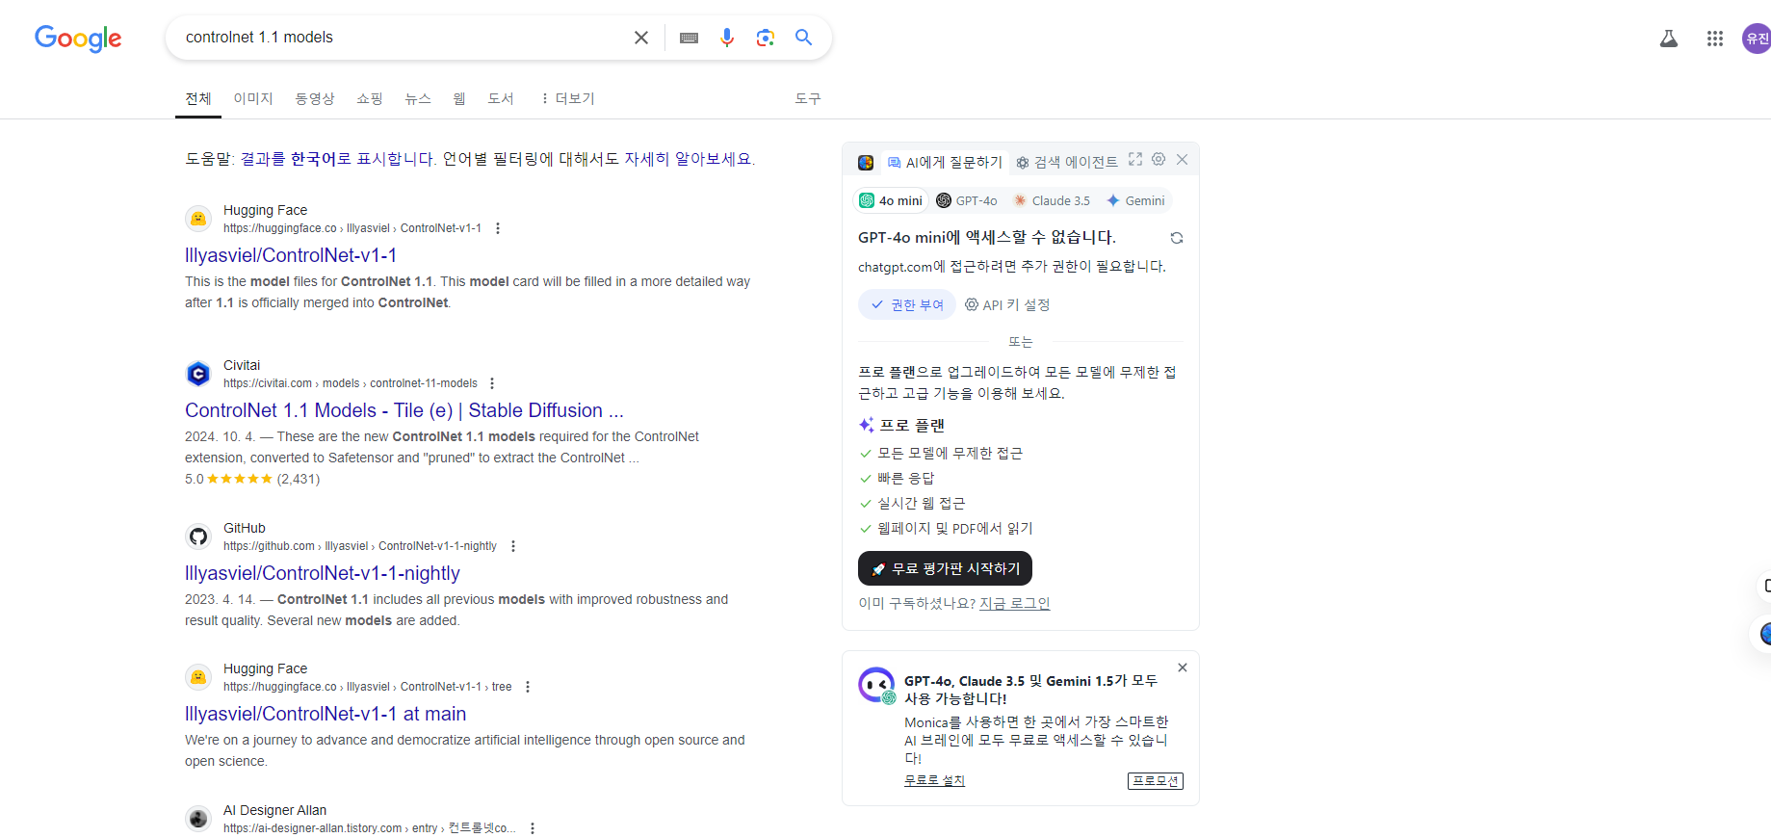The width and height of the screenshot is (1771, 838).
Task: Switch to AI에게 질문하기 tab
Action: coord(945,163)
